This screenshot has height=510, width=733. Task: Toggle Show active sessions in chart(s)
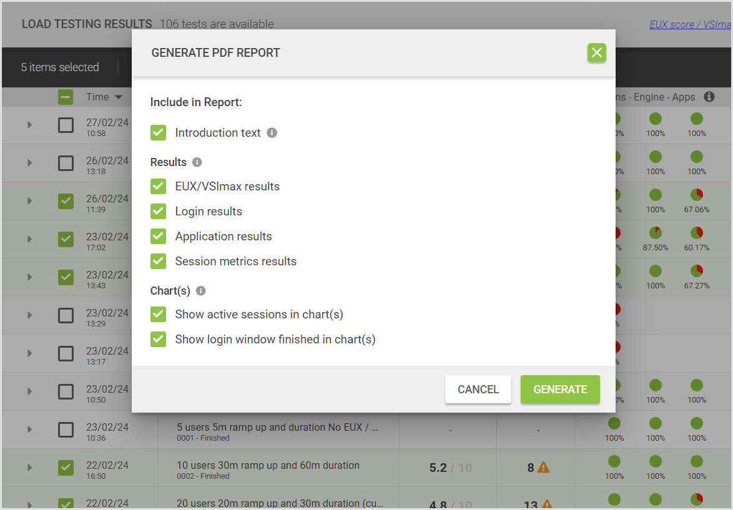coord(159,315)
